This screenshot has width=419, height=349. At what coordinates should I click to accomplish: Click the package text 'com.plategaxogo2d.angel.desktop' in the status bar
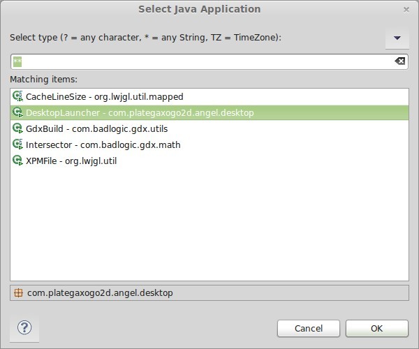(100, 293)
